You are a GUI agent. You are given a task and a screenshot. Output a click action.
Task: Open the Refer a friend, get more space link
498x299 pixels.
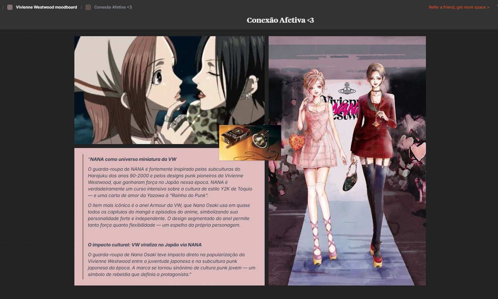459,7
